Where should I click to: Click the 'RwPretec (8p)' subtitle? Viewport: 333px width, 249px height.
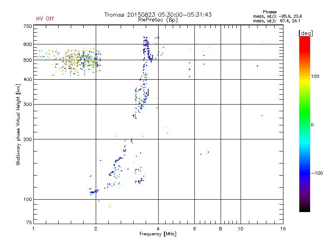(x=158, y=20)
